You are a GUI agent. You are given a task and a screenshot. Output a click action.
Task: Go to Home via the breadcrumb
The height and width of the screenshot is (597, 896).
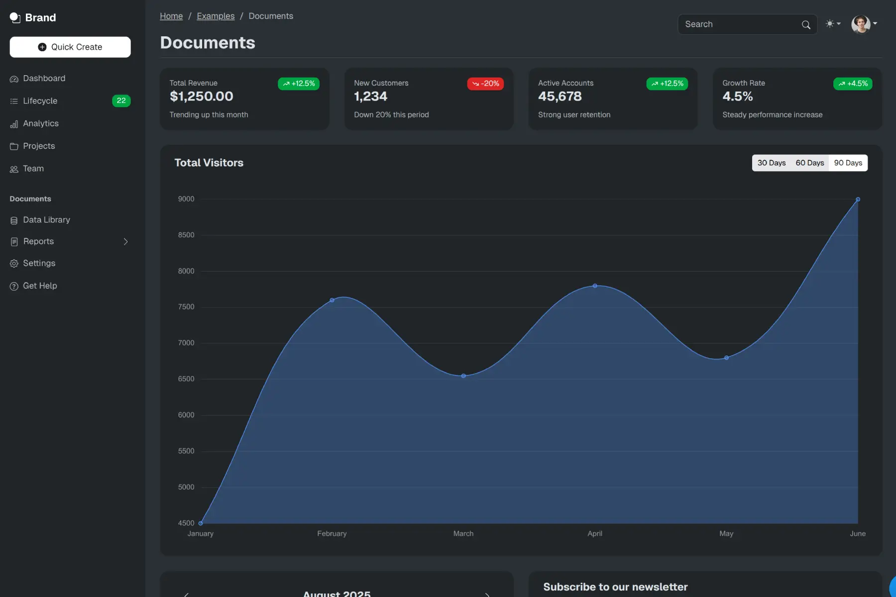(x=171, y=16)
